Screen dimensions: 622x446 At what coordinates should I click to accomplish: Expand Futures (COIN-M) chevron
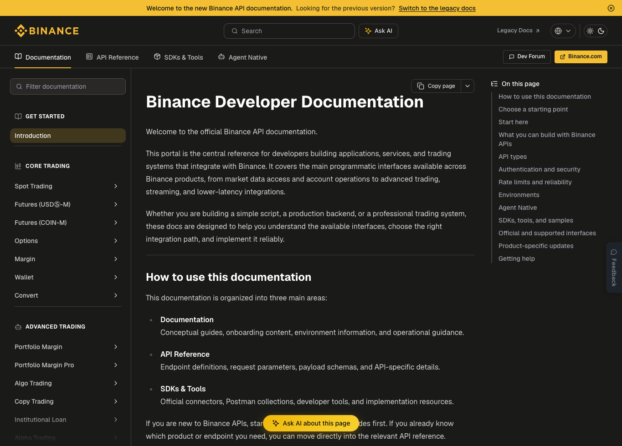116,223
